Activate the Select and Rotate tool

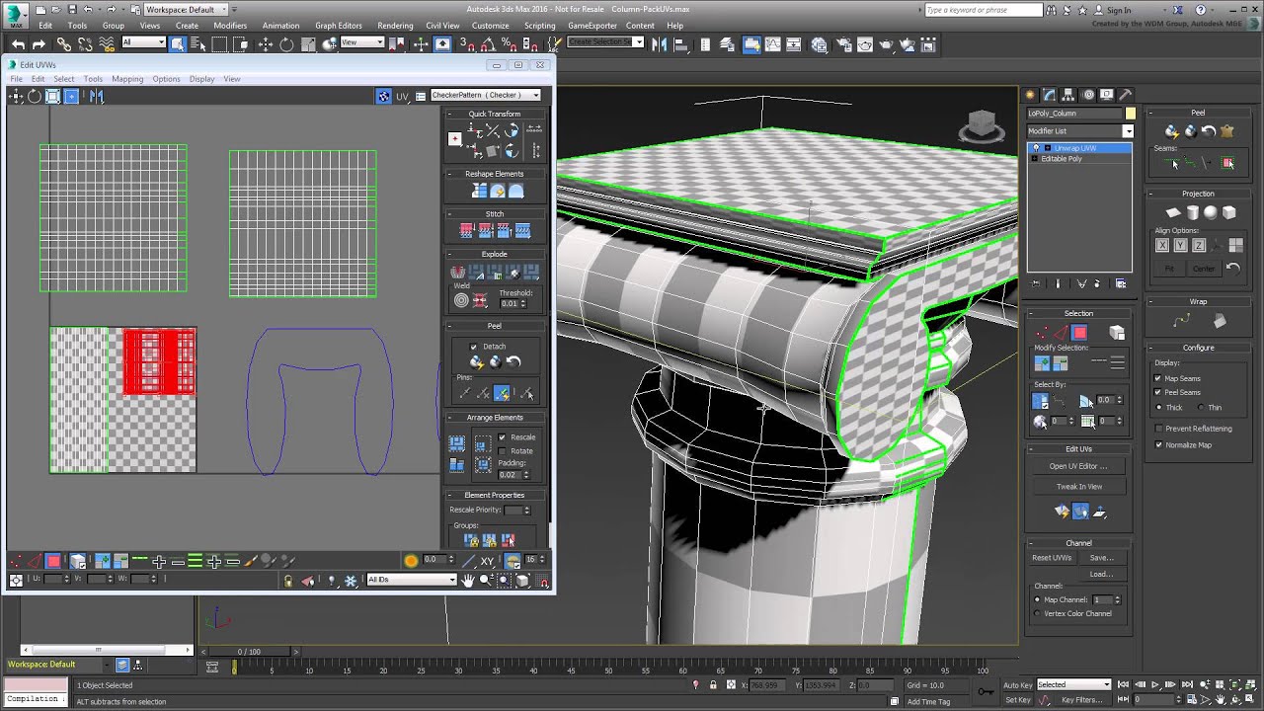pos(286,44)
